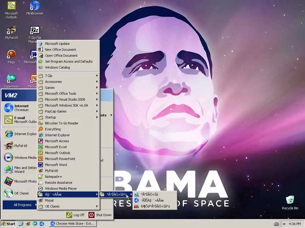This screenshot has height=228, width=305.
Task: Launch Internet Explorer in pinned start list
Action: [20, 134]
